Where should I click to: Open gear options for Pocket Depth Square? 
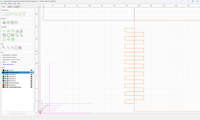click(x=31, y=87)
